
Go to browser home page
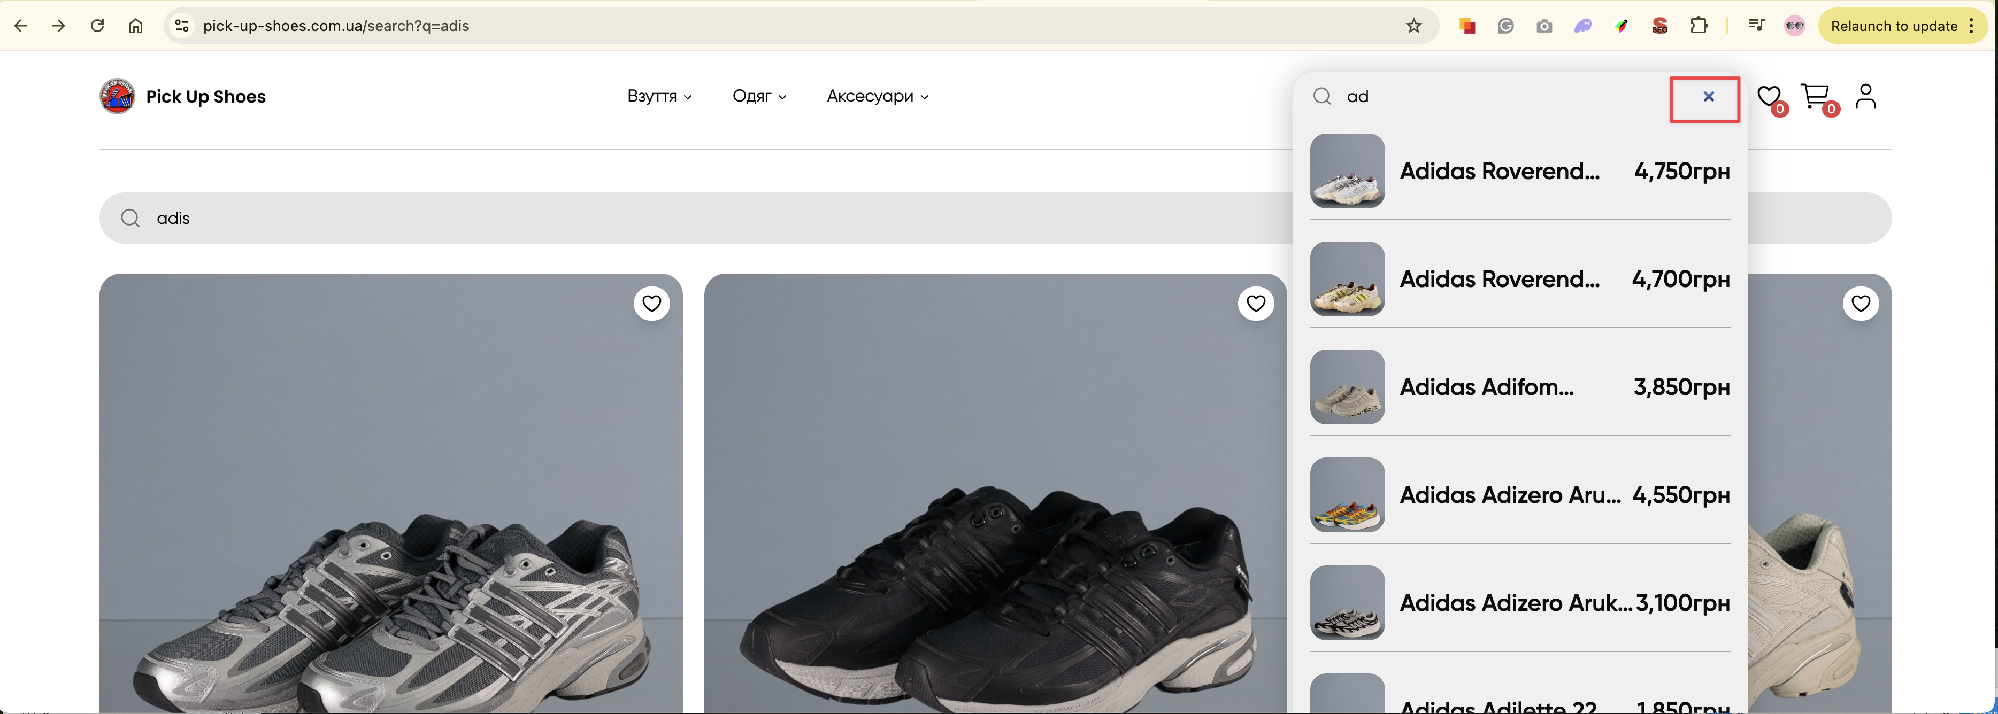pos(136,26)
